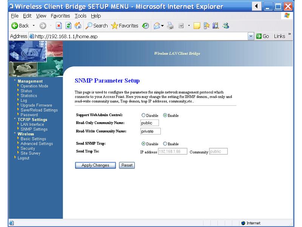This screenshot has width=302, height=227.
Task: Open the Upgrade Firmware link
Action: (x=36, y=105)
